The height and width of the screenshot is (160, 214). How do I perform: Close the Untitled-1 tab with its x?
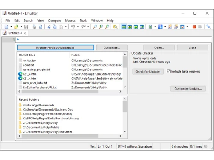[x=25, y=33]
